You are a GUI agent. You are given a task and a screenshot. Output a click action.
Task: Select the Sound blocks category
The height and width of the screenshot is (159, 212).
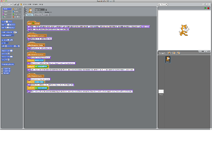coord(7,14)
